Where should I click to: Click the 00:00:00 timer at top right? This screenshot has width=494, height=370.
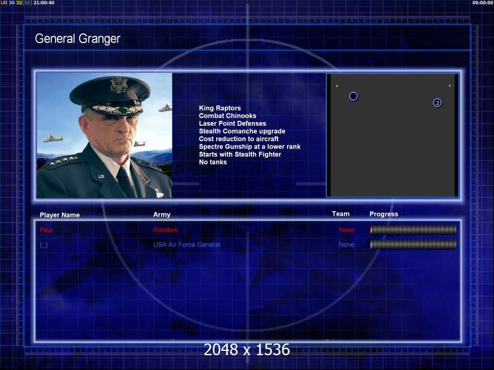(483, 2)
